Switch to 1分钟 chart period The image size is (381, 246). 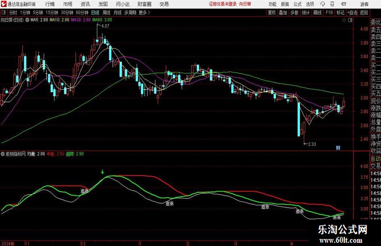(x=25, y=13)
